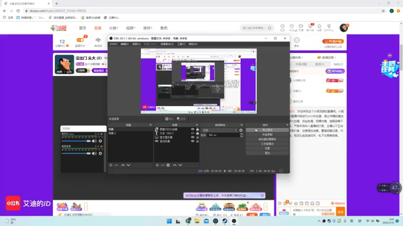The height and width of the screenshot is (226, 403).
Task: Expand the 游戏 dropdown in Douyu navigation
Action: (x=148, y=28)
